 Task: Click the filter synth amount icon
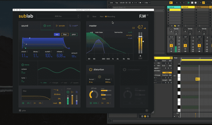click(x=23, y=103)
